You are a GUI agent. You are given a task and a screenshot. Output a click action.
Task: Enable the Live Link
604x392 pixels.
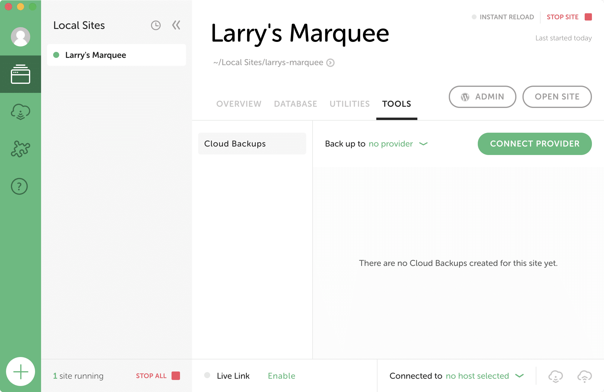pos(281,376)
